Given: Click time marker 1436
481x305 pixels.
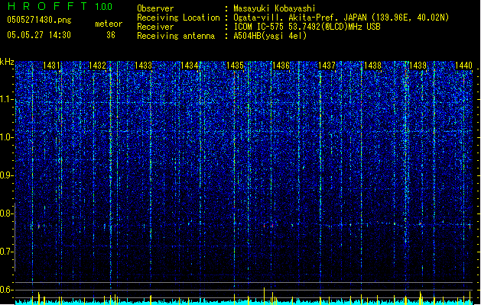Looking at the screenshot, I should tap(281, 66).
